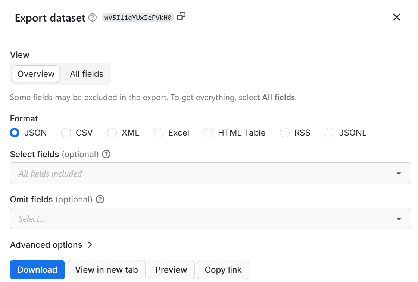Select the Excel export format

click(x=158, y=133)
